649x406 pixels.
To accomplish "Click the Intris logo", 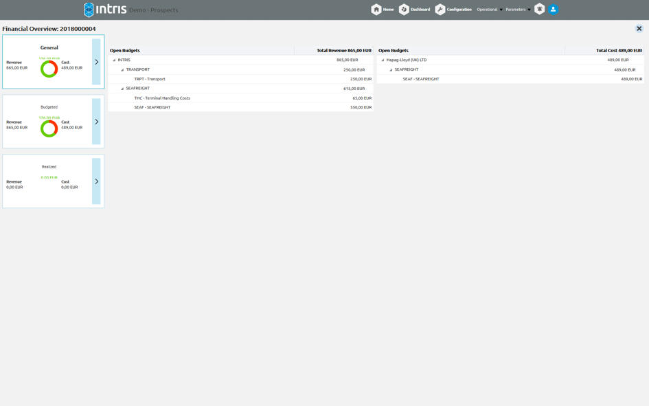I will (105, 10).
